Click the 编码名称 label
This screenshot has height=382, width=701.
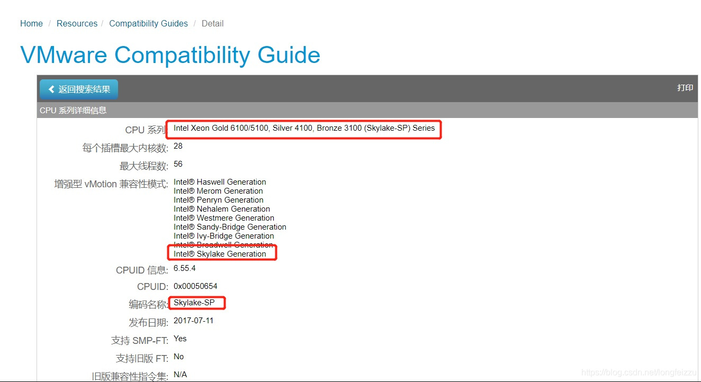coord(148,305)
